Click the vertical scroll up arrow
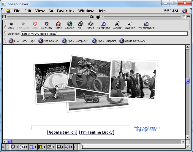The width and height of the screenshot is (193, 152). 188,47
